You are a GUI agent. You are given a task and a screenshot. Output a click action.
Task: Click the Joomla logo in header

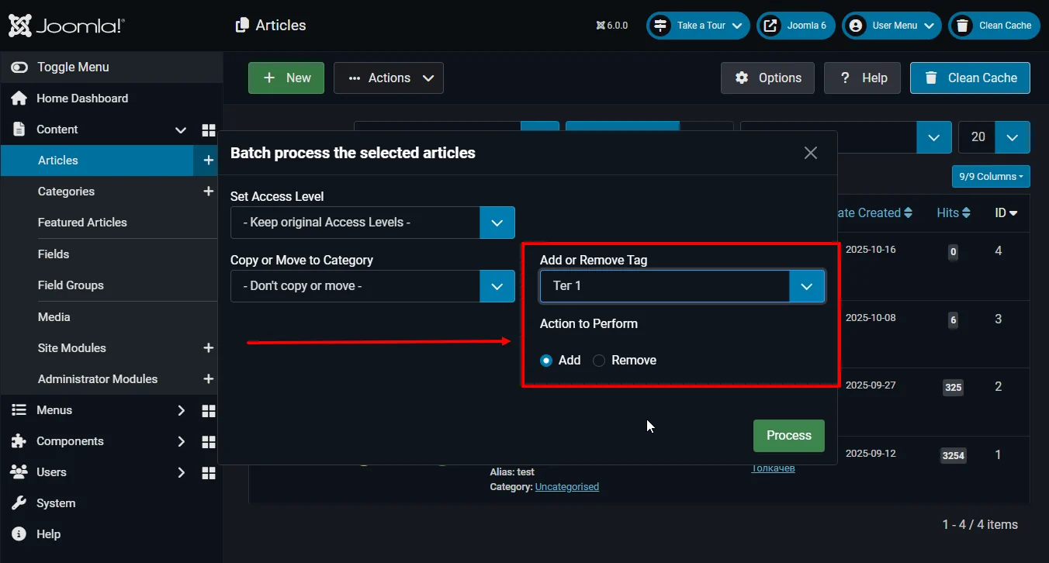click(x=66, y=26)
